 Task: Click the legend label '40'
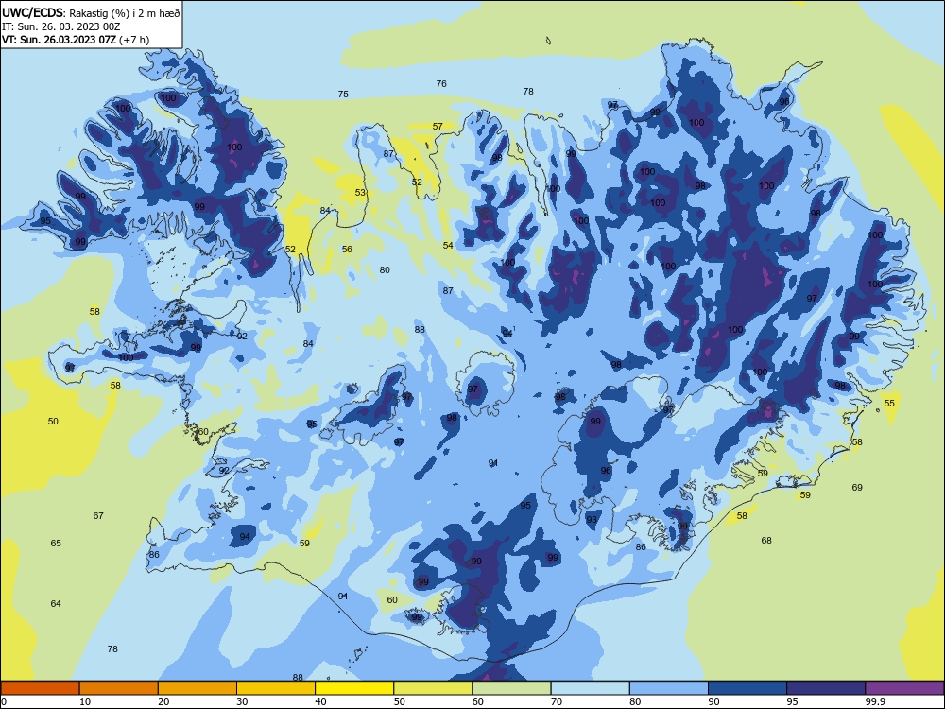click(321, 701)
